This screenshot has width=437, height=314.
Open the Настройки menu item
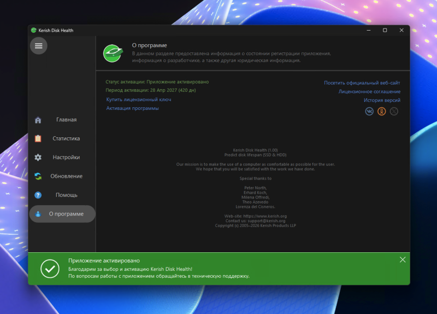[62, 158]
